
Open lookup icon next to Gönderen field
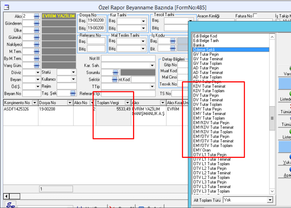[x=37, y=23]
